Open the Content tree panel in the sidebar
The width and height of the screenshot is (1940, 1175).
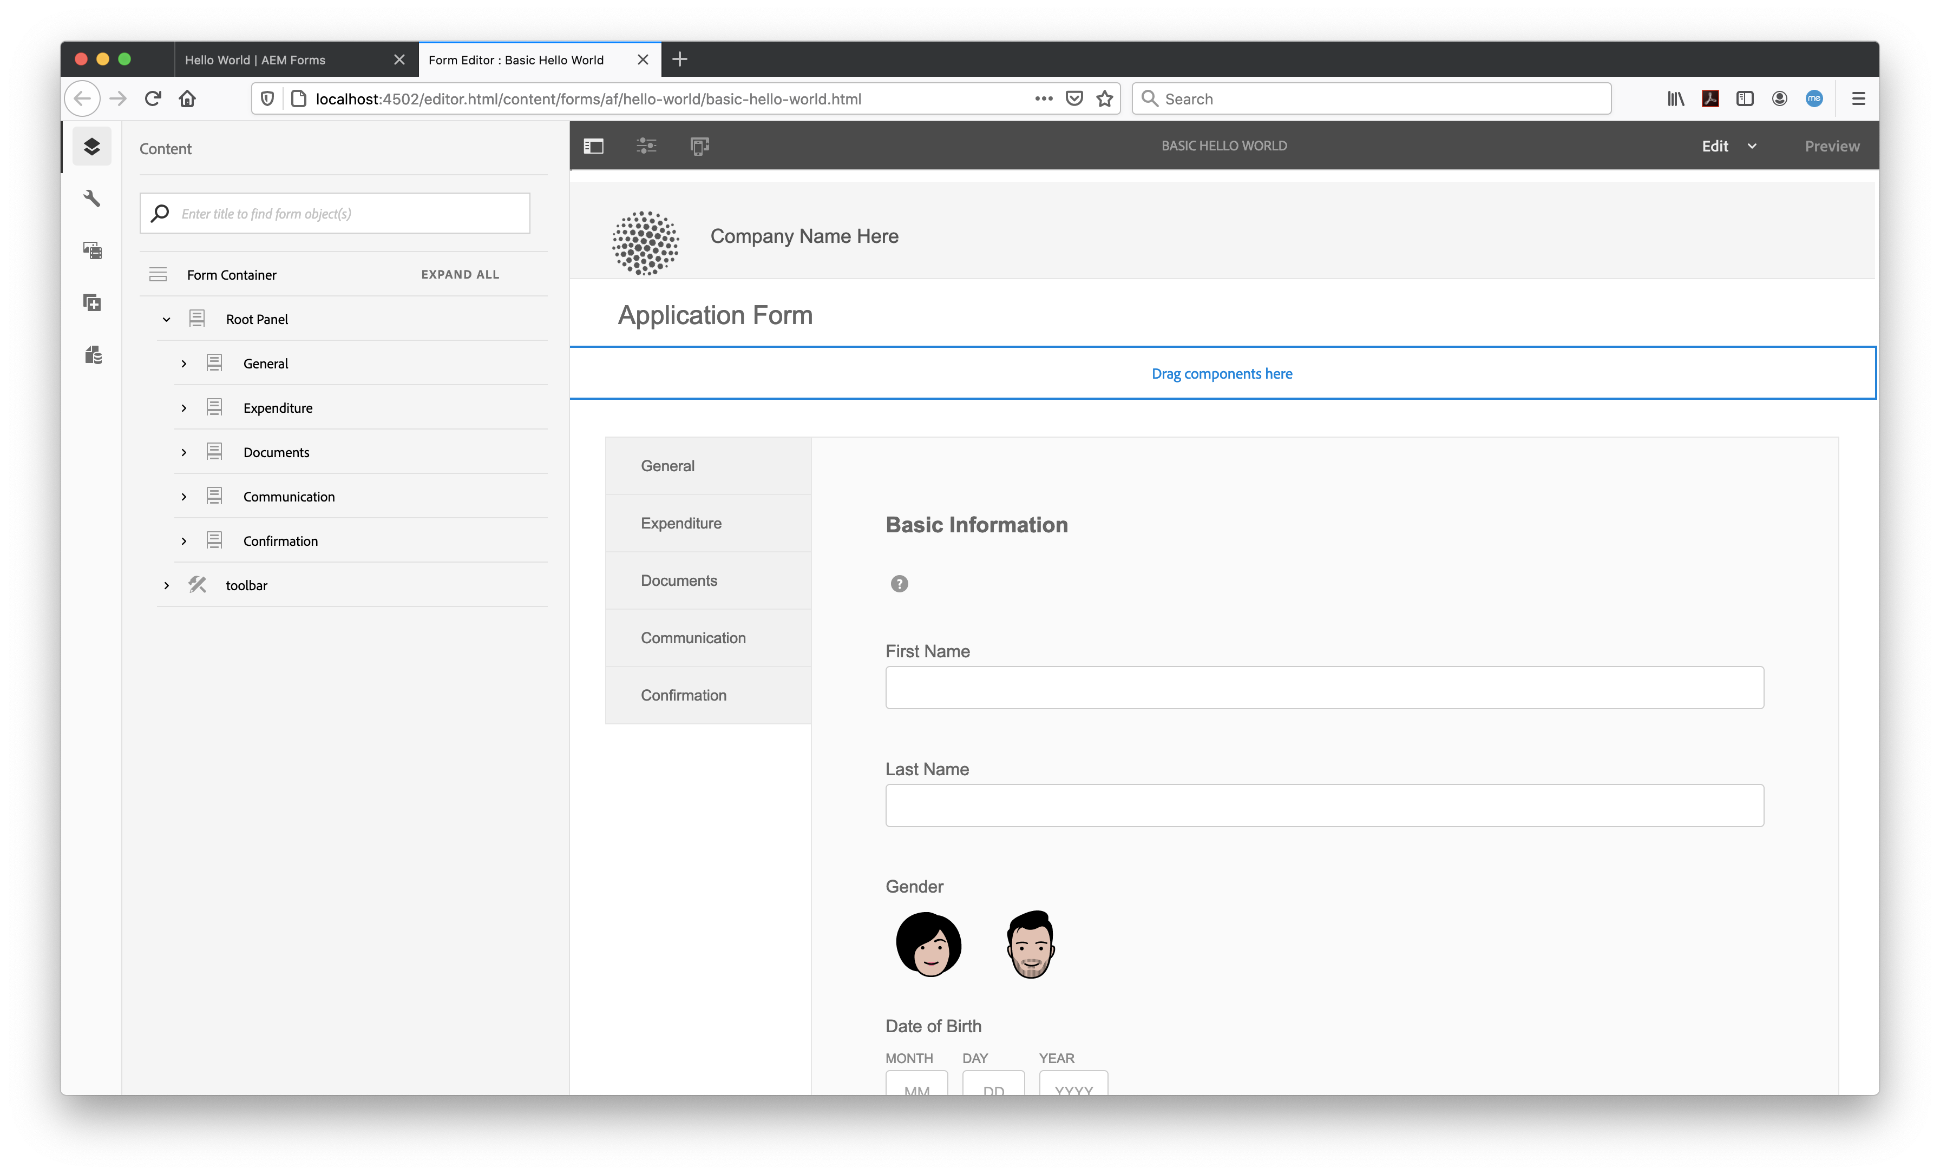coord(92,147)
